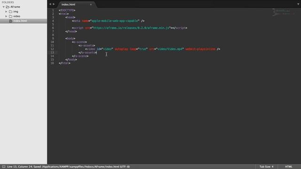Click the index.html file icon in sidebar
301x169 pixels.
point(10,21)
